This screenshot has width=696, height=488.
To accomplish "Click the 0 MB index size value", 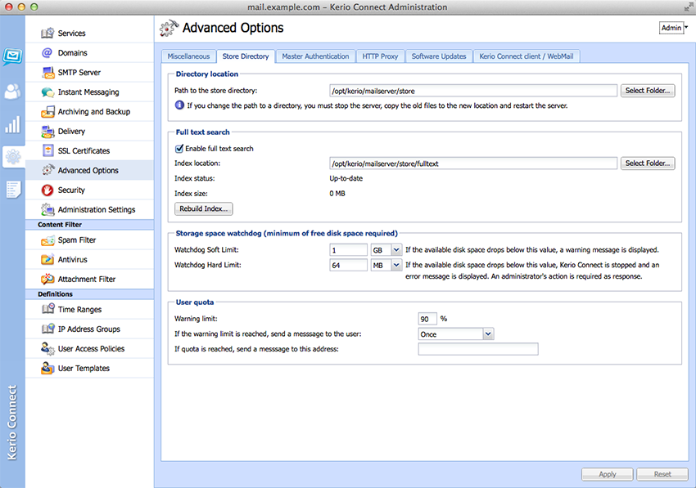I will click(x=337, y=194).
